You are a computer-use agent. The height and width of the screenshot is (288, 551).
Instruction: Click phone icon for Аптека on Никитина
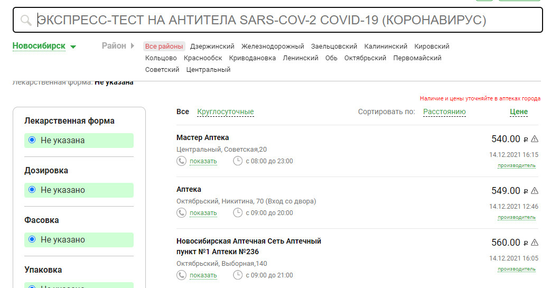click(181, 213)
